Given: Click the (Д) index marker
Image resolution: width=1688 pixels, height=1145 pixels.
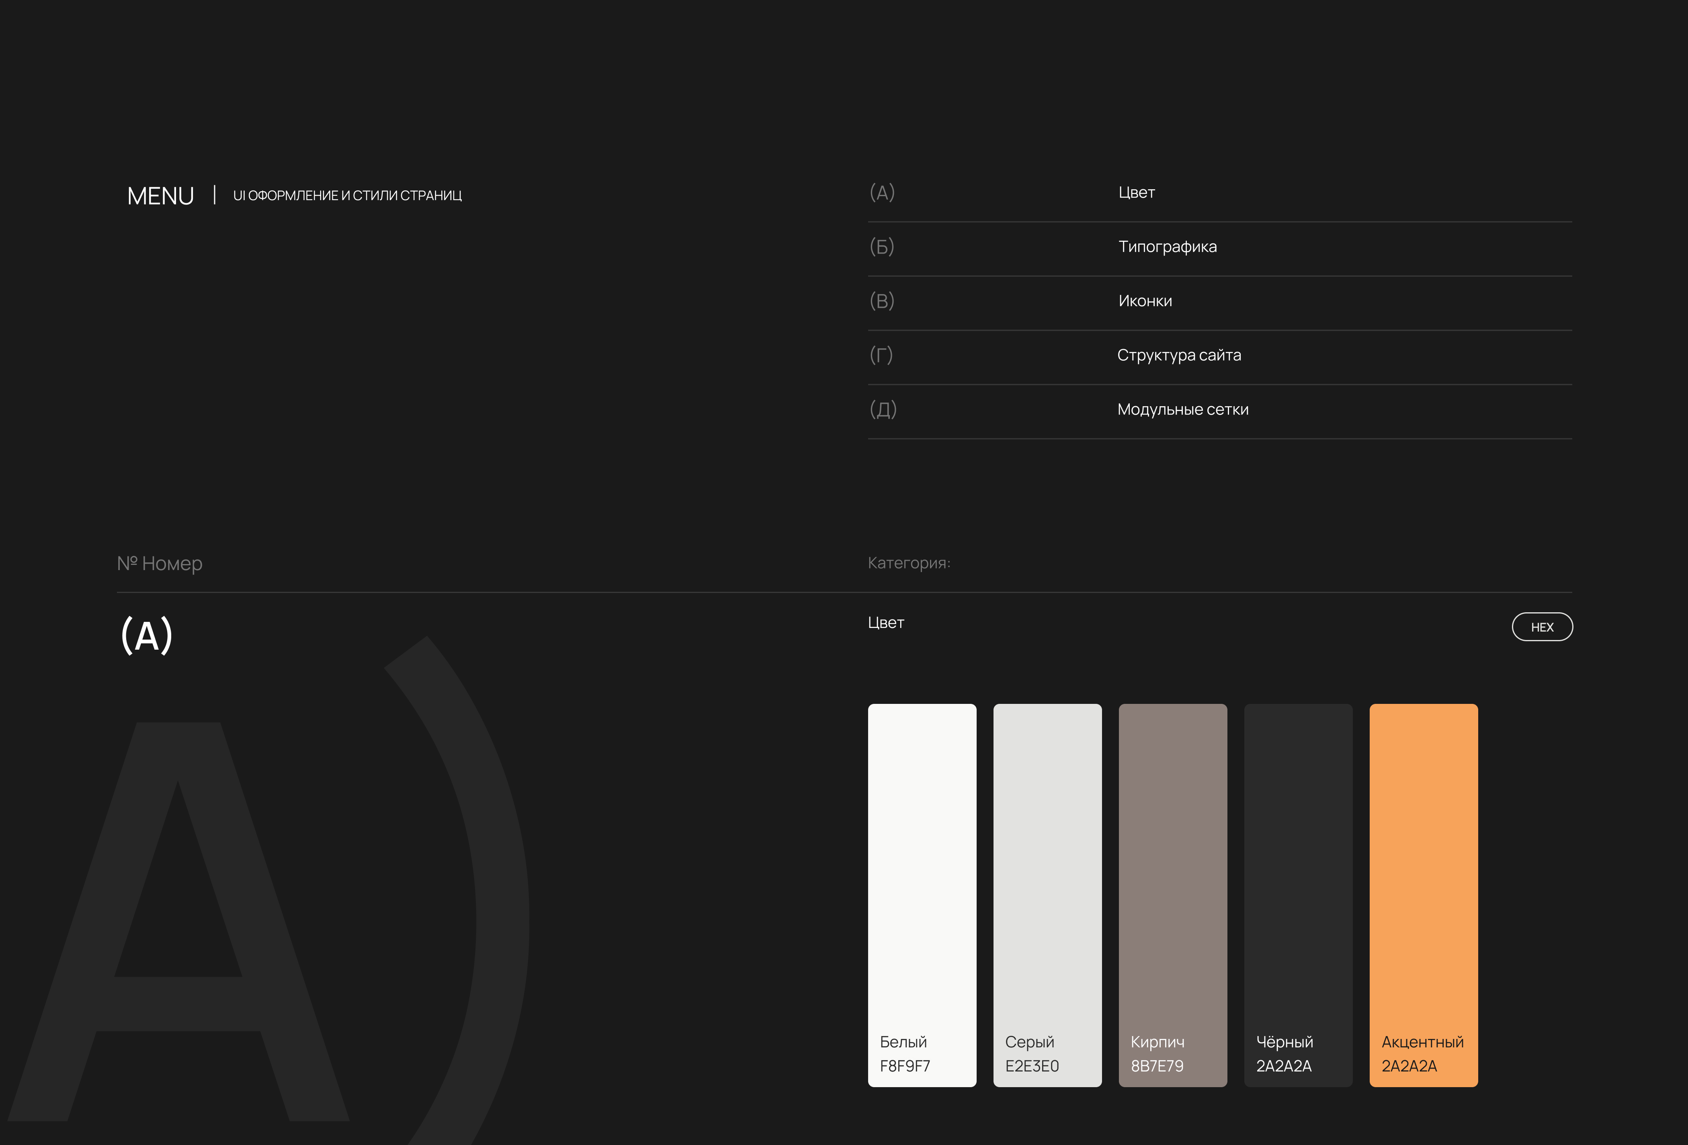Looking at the screenshot, I should click(883, 410).
